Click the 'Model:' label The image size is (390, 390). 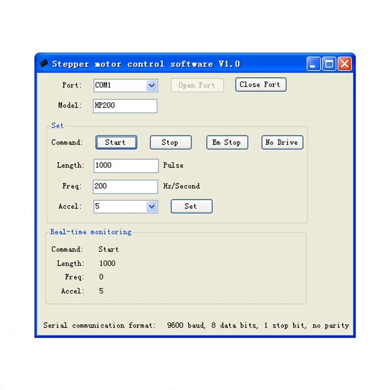pyautogui.click(x=70, y=105)
